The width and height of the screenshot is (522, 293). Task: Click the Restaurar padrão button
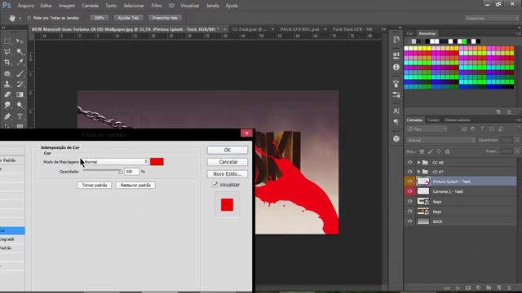point(135,186)
